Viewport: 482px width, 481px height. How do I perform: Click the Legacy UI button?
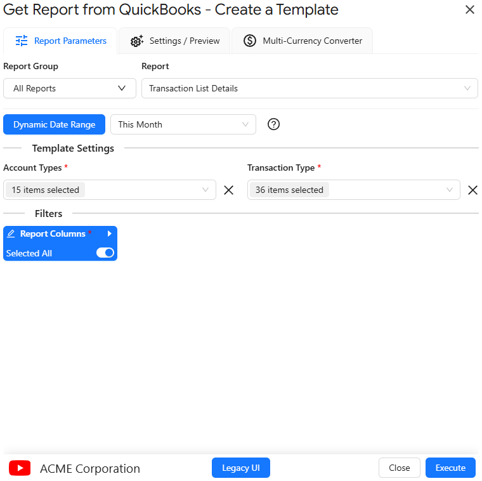tap(241, 468)
